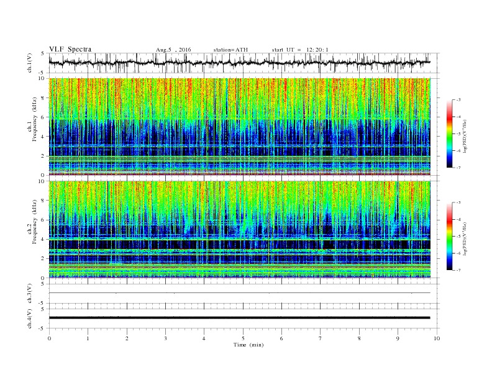This screenshot has width=492, height=380.
Task: Click the "ch.4(V)" axis label
Action: (x=30, y=319)
